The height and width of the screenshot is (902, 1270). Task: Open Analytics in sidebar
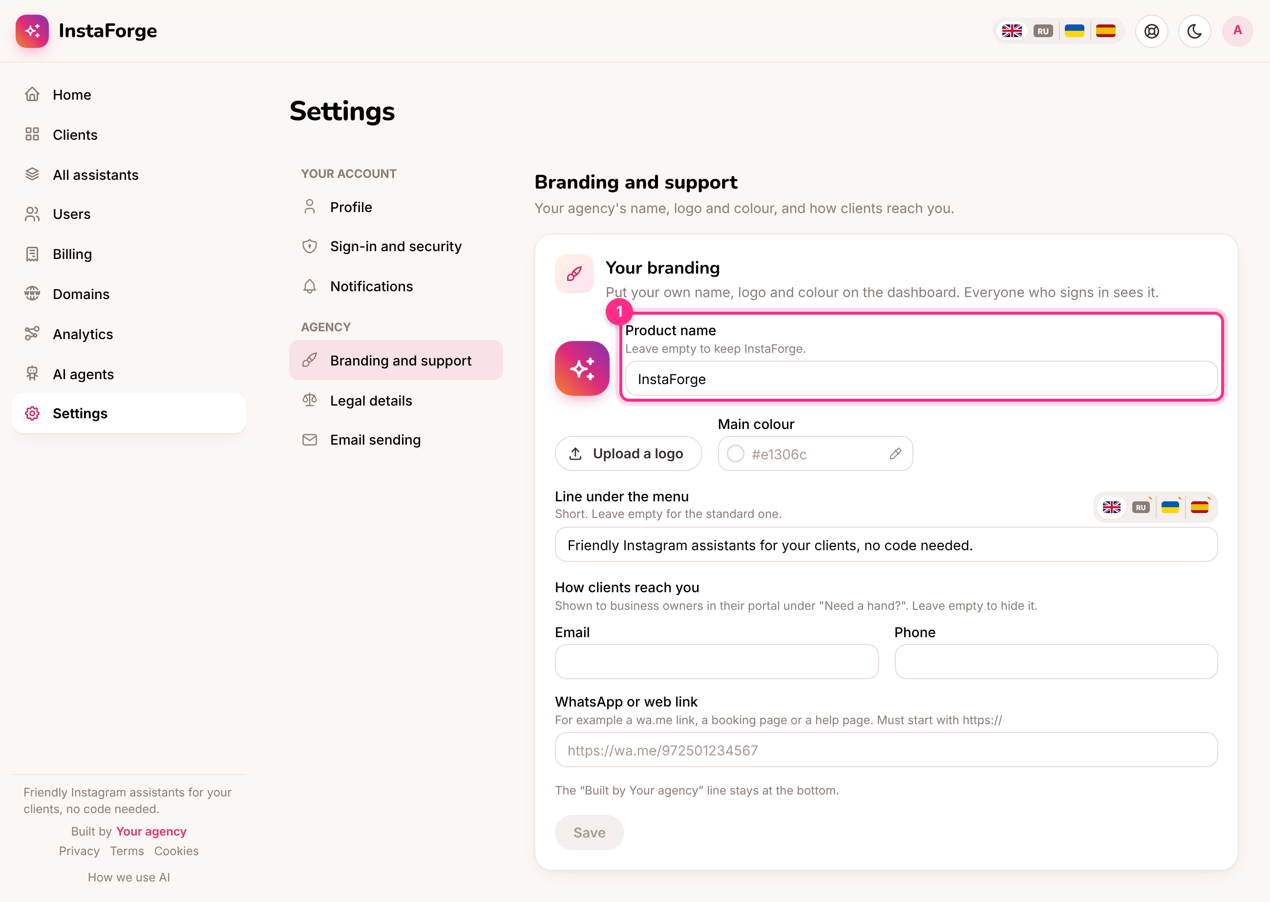tap(129, 334)
